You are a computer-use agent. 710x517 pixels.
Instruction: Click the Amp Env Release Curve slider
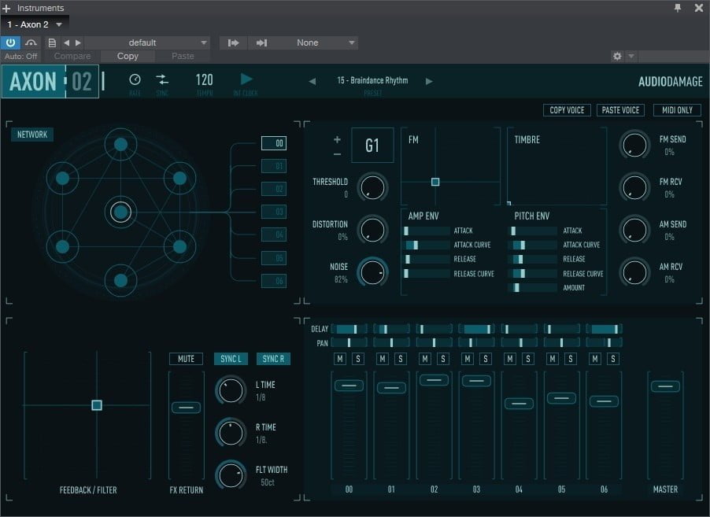tap(426, 273)
